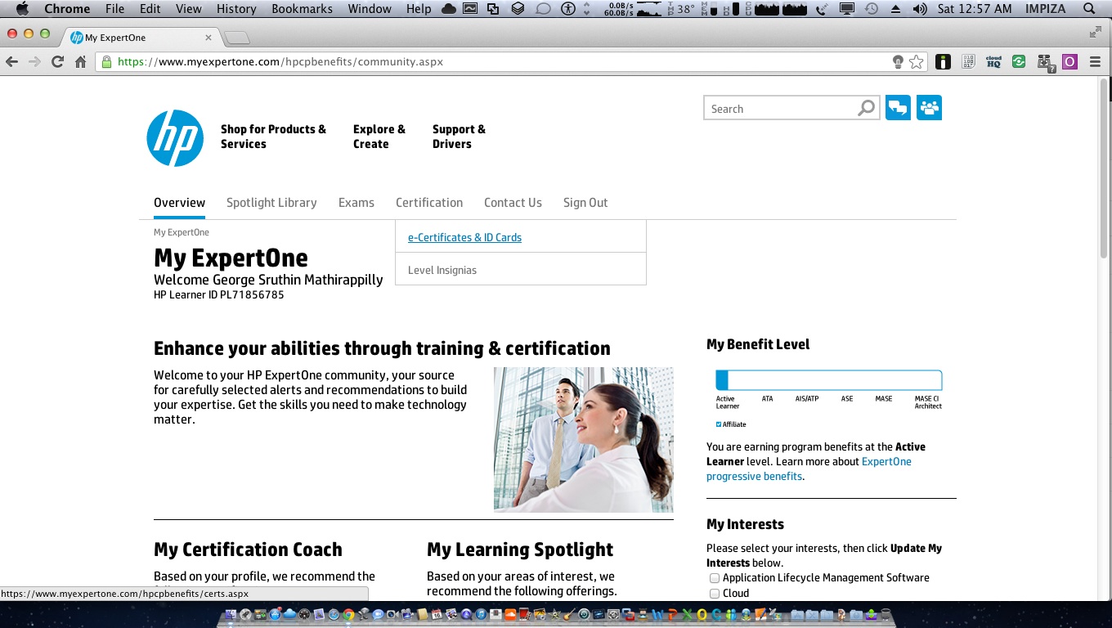This screenshot has height=628, width=1112.
Task: Click the volume icon in the menu bar
Action: [920, 9]
